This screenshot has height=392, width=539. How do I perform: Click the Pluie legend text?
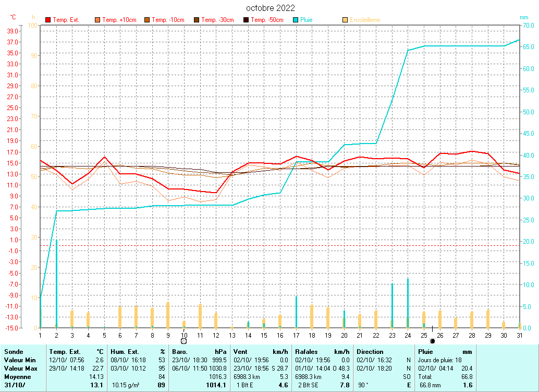(307, 20)
